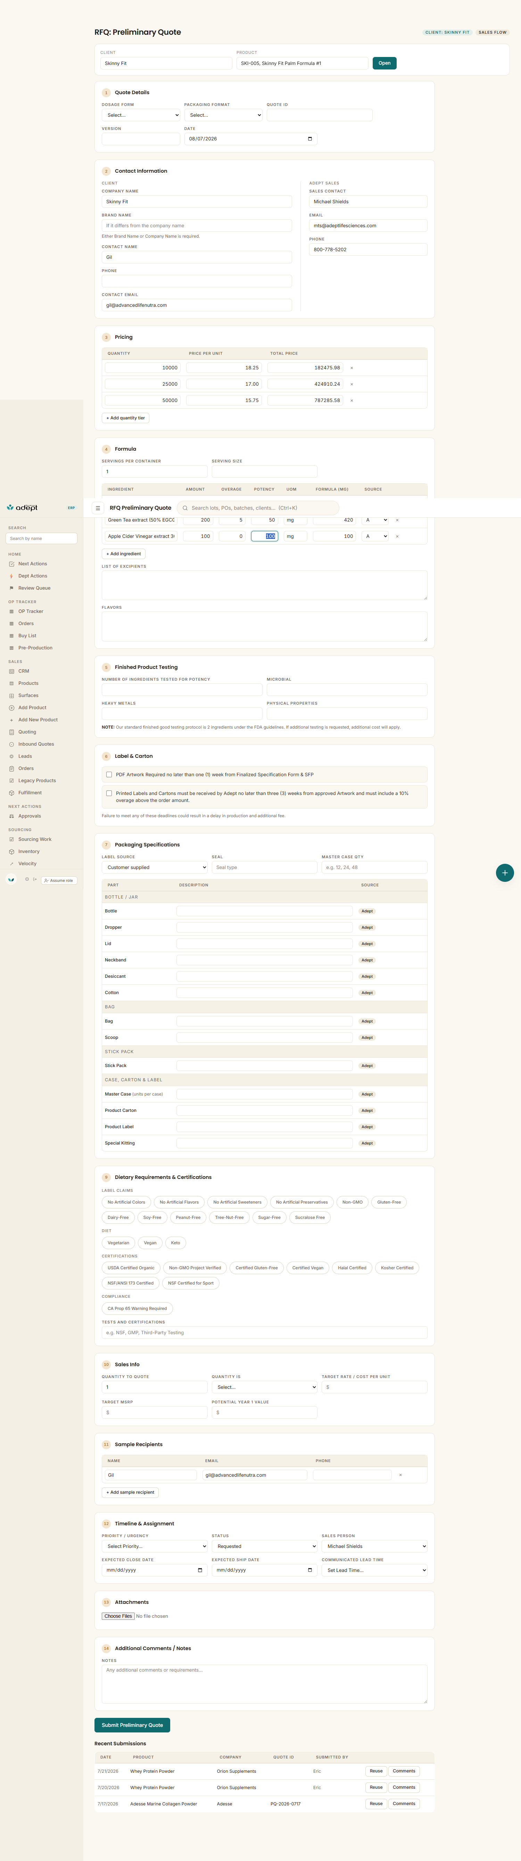The width and height of the screenshot is (521, 1861).
Task: Click the green Open button
Action: point(384,63)
